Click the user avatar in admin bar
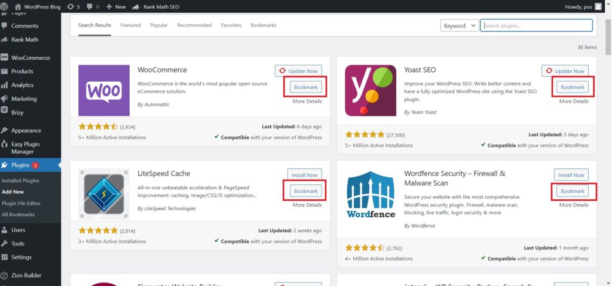 [x=598, y=7]
